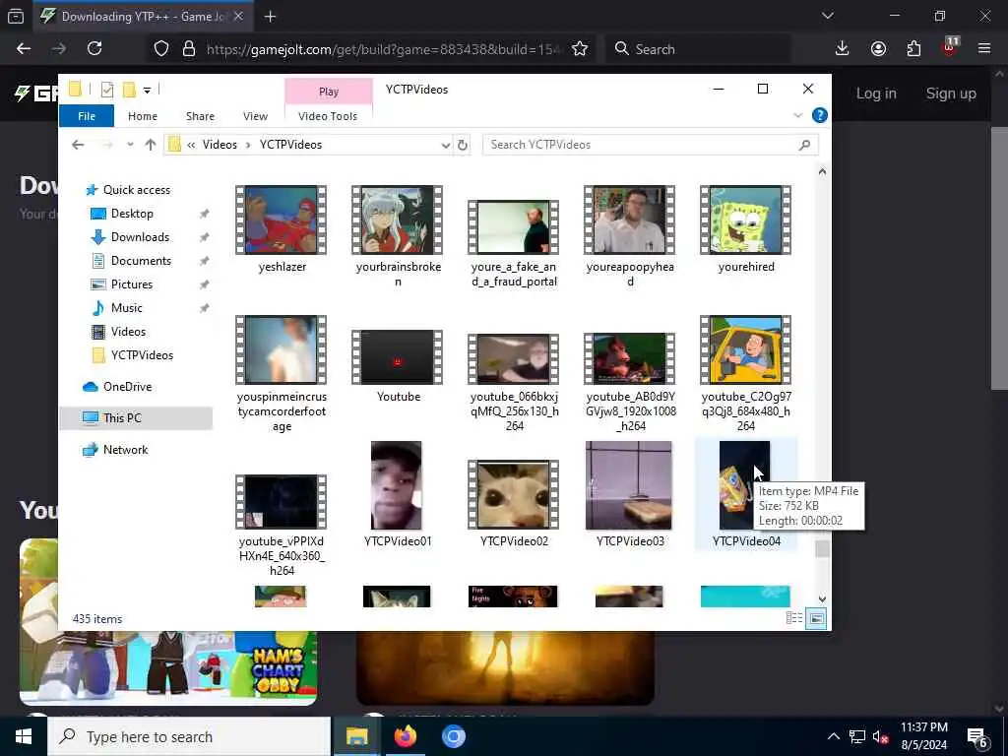Open Music in the navigation pane

tap(126, 308)
